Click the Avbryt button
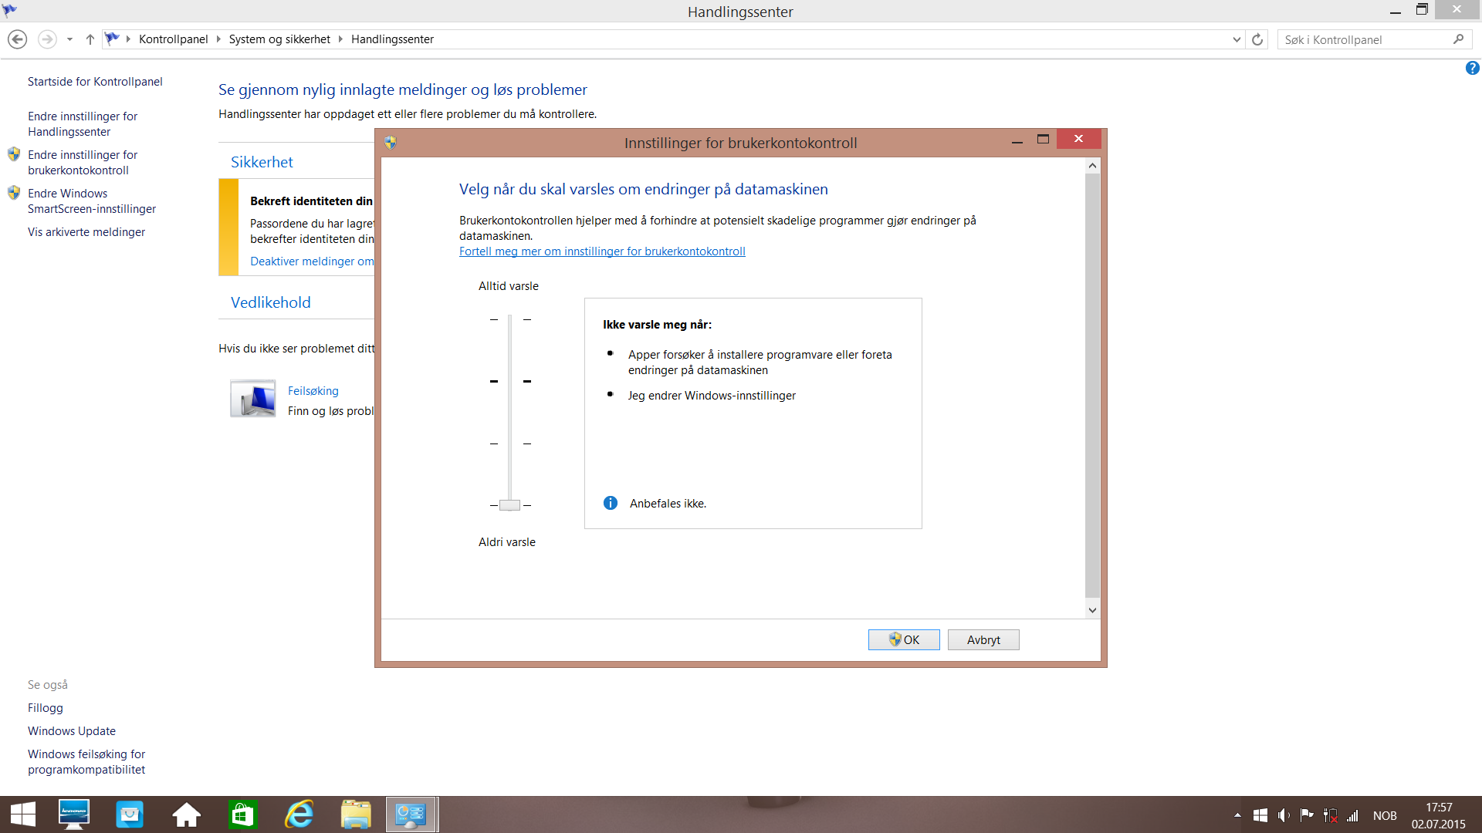Viewport: 1482px width, 833px height. tap(983, 640)
